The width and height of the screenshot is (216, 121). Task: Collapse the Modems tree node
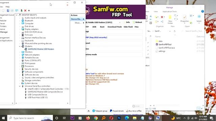click(x=20, y=46)
